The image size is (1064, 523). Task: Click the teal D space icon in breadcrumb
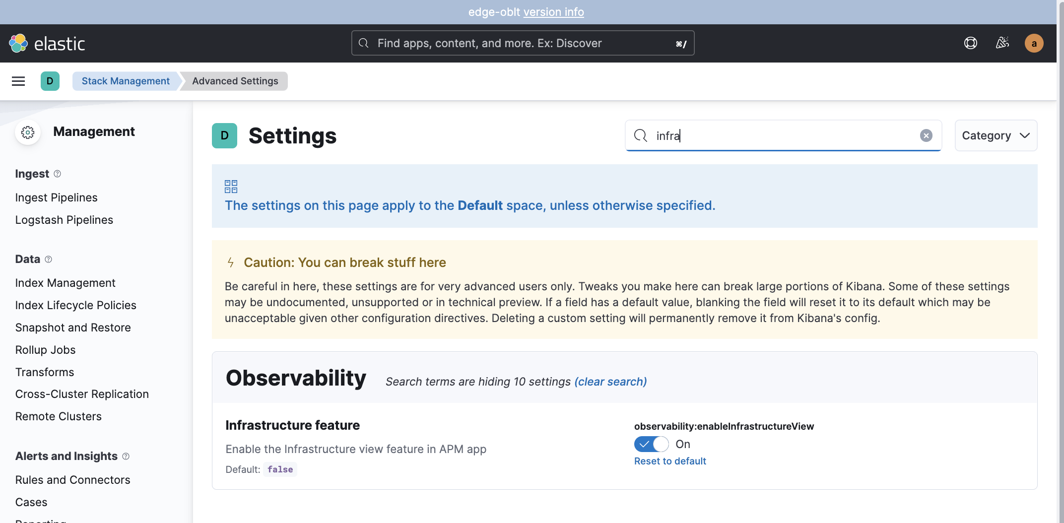click(50, 81)
